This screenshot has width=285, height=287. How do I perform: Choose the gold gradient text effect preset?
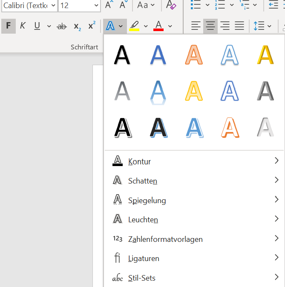[266, 55]
